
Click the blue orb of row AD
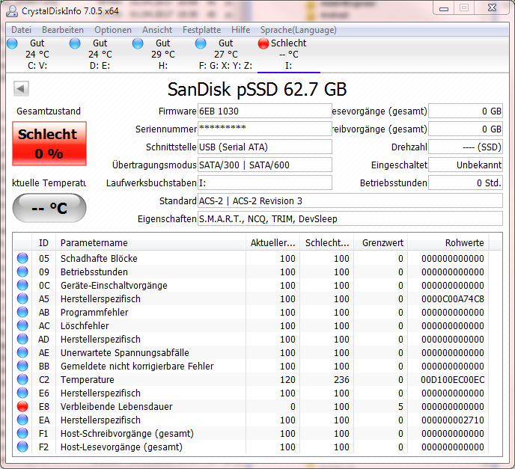click(x=22, y=339)
